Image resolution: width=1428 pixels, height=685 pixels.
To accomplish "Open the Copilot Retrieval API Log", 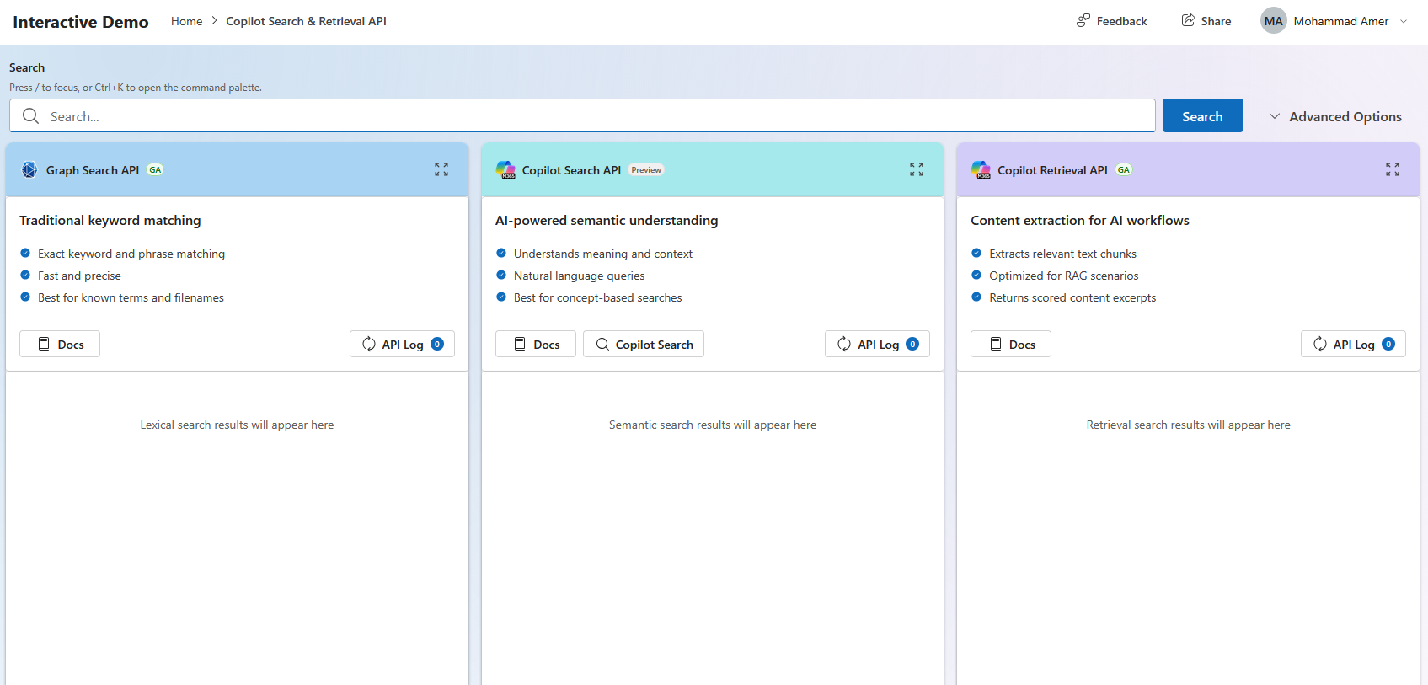I will [1353, 344].
